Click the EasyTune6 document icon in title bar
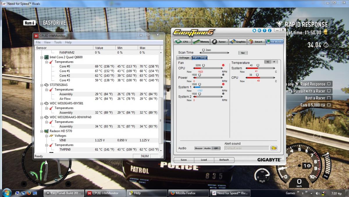 click(254, 30)
